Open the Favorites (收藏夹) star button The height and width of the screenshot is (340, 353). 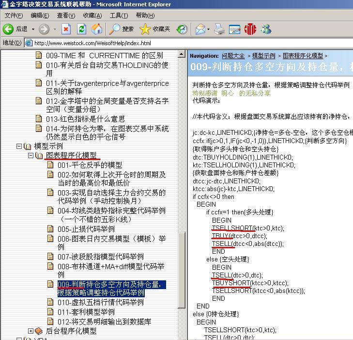(155, 29)
